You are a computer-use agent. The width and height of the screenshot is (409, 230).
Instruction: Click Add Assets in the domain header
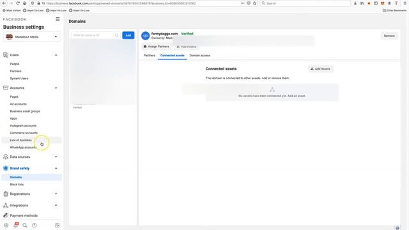coord(186,47)
